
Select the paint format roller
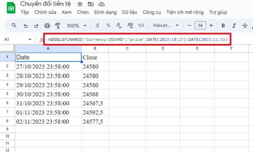58,26
